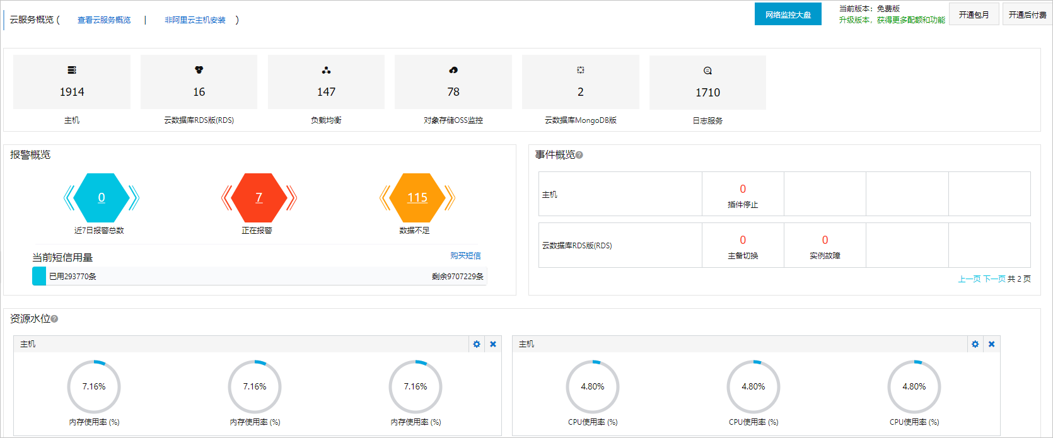The width and height of the screenshot is (1053, 438).
Task: Click the host count 1914
Action: point(72,92)
